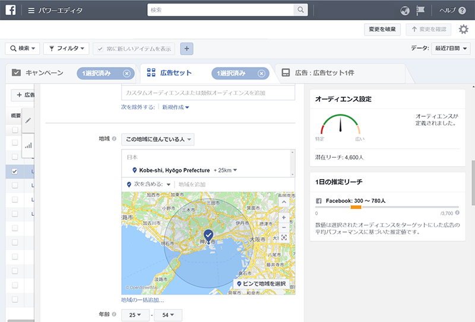This screenshot has width=475, height=322.
Task: Zoom out on the map
Action: point(284,227)
